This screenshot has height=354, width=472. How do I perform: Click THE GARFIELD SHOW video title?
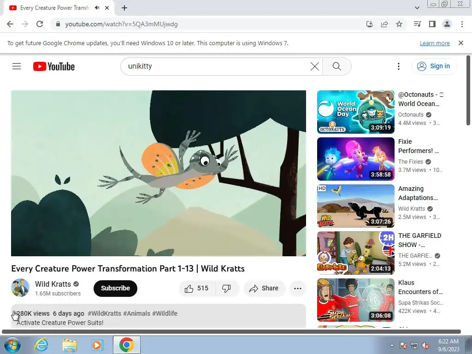(419, 240)
